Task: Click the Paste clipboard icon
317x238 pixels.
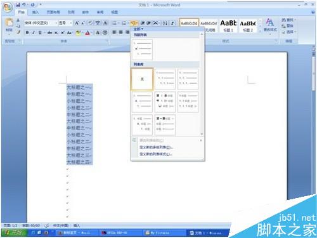Action: pos(9,22)
